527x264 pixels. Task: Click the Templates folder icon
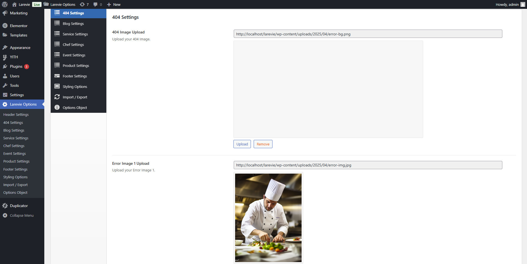click(5, 35)
